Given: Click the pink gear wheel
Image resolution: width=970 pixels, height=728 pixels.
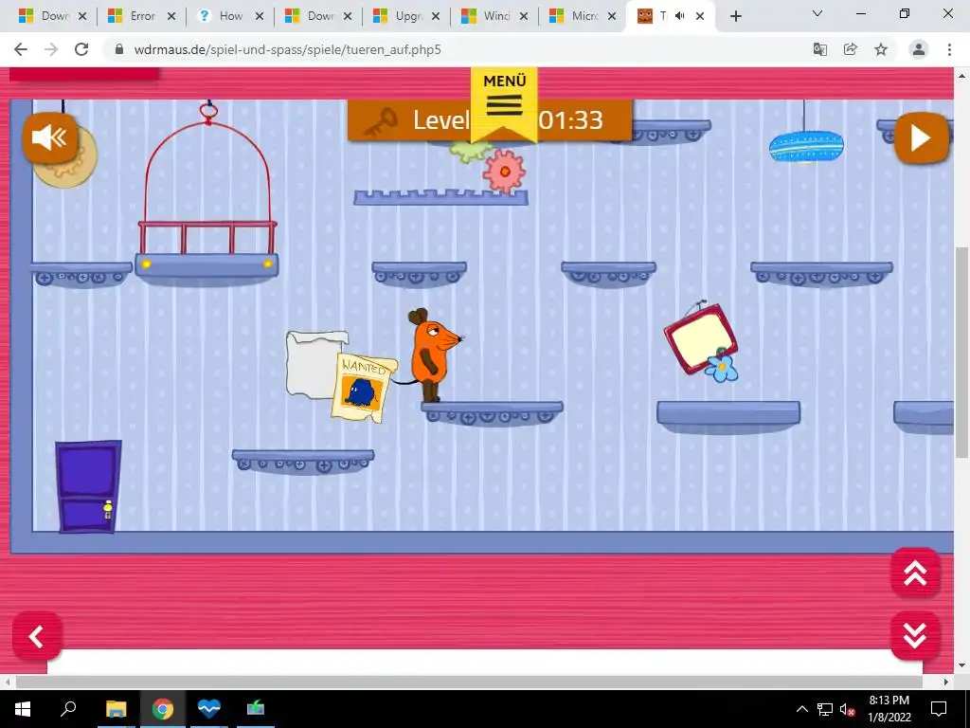Looking at the screenshot, I should 504,172.
